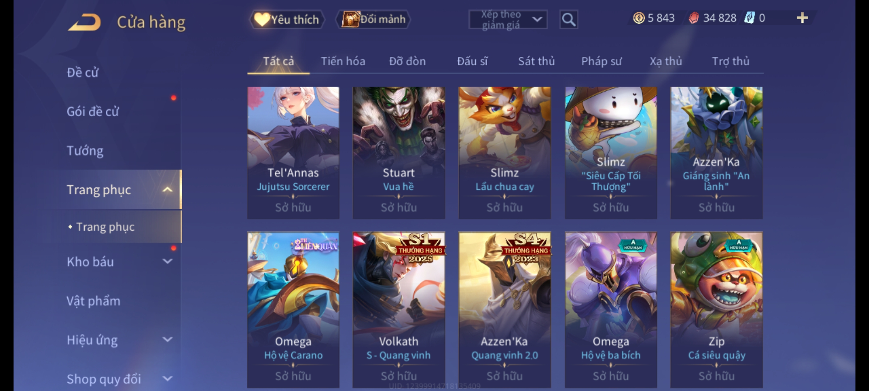Open Tướng in the sidebar

[85, 151]
